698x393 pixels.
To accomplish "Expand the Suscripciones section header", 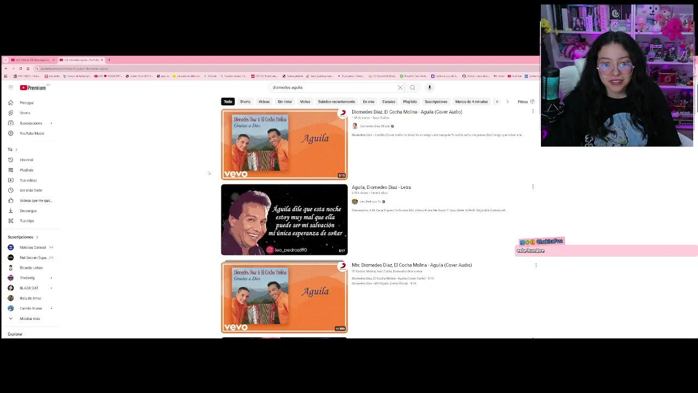I will pyautogui.click(x=23, y=237).
